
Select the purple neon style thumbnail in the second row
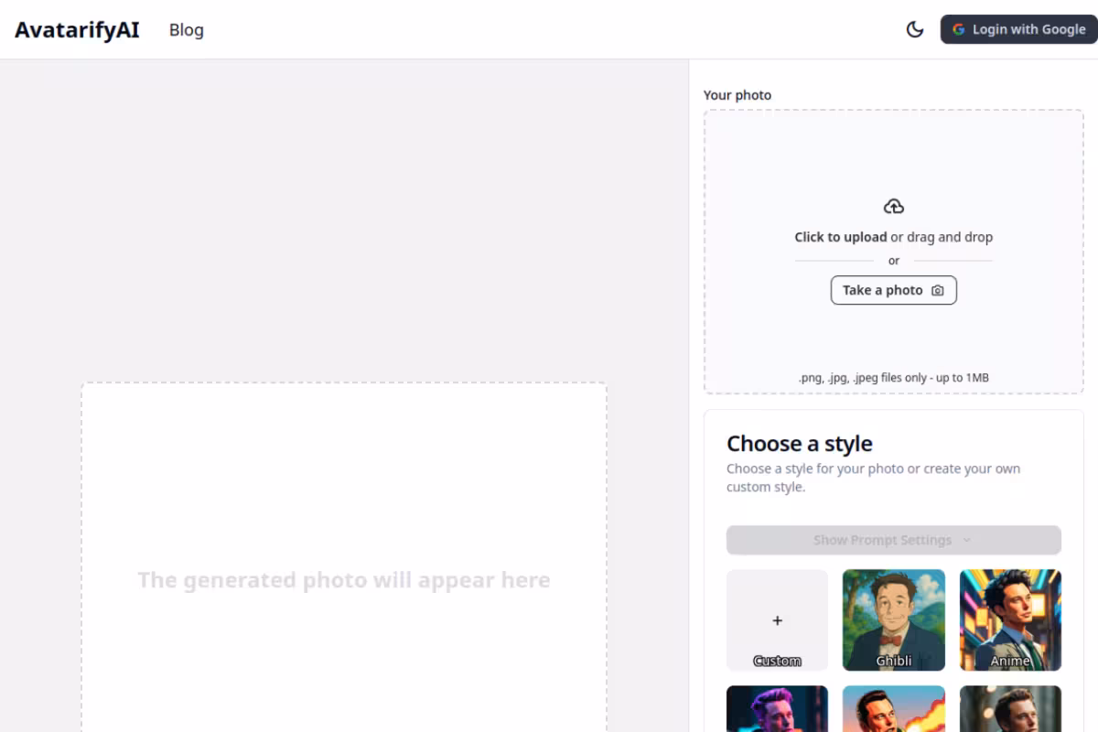tap(778, 709)
